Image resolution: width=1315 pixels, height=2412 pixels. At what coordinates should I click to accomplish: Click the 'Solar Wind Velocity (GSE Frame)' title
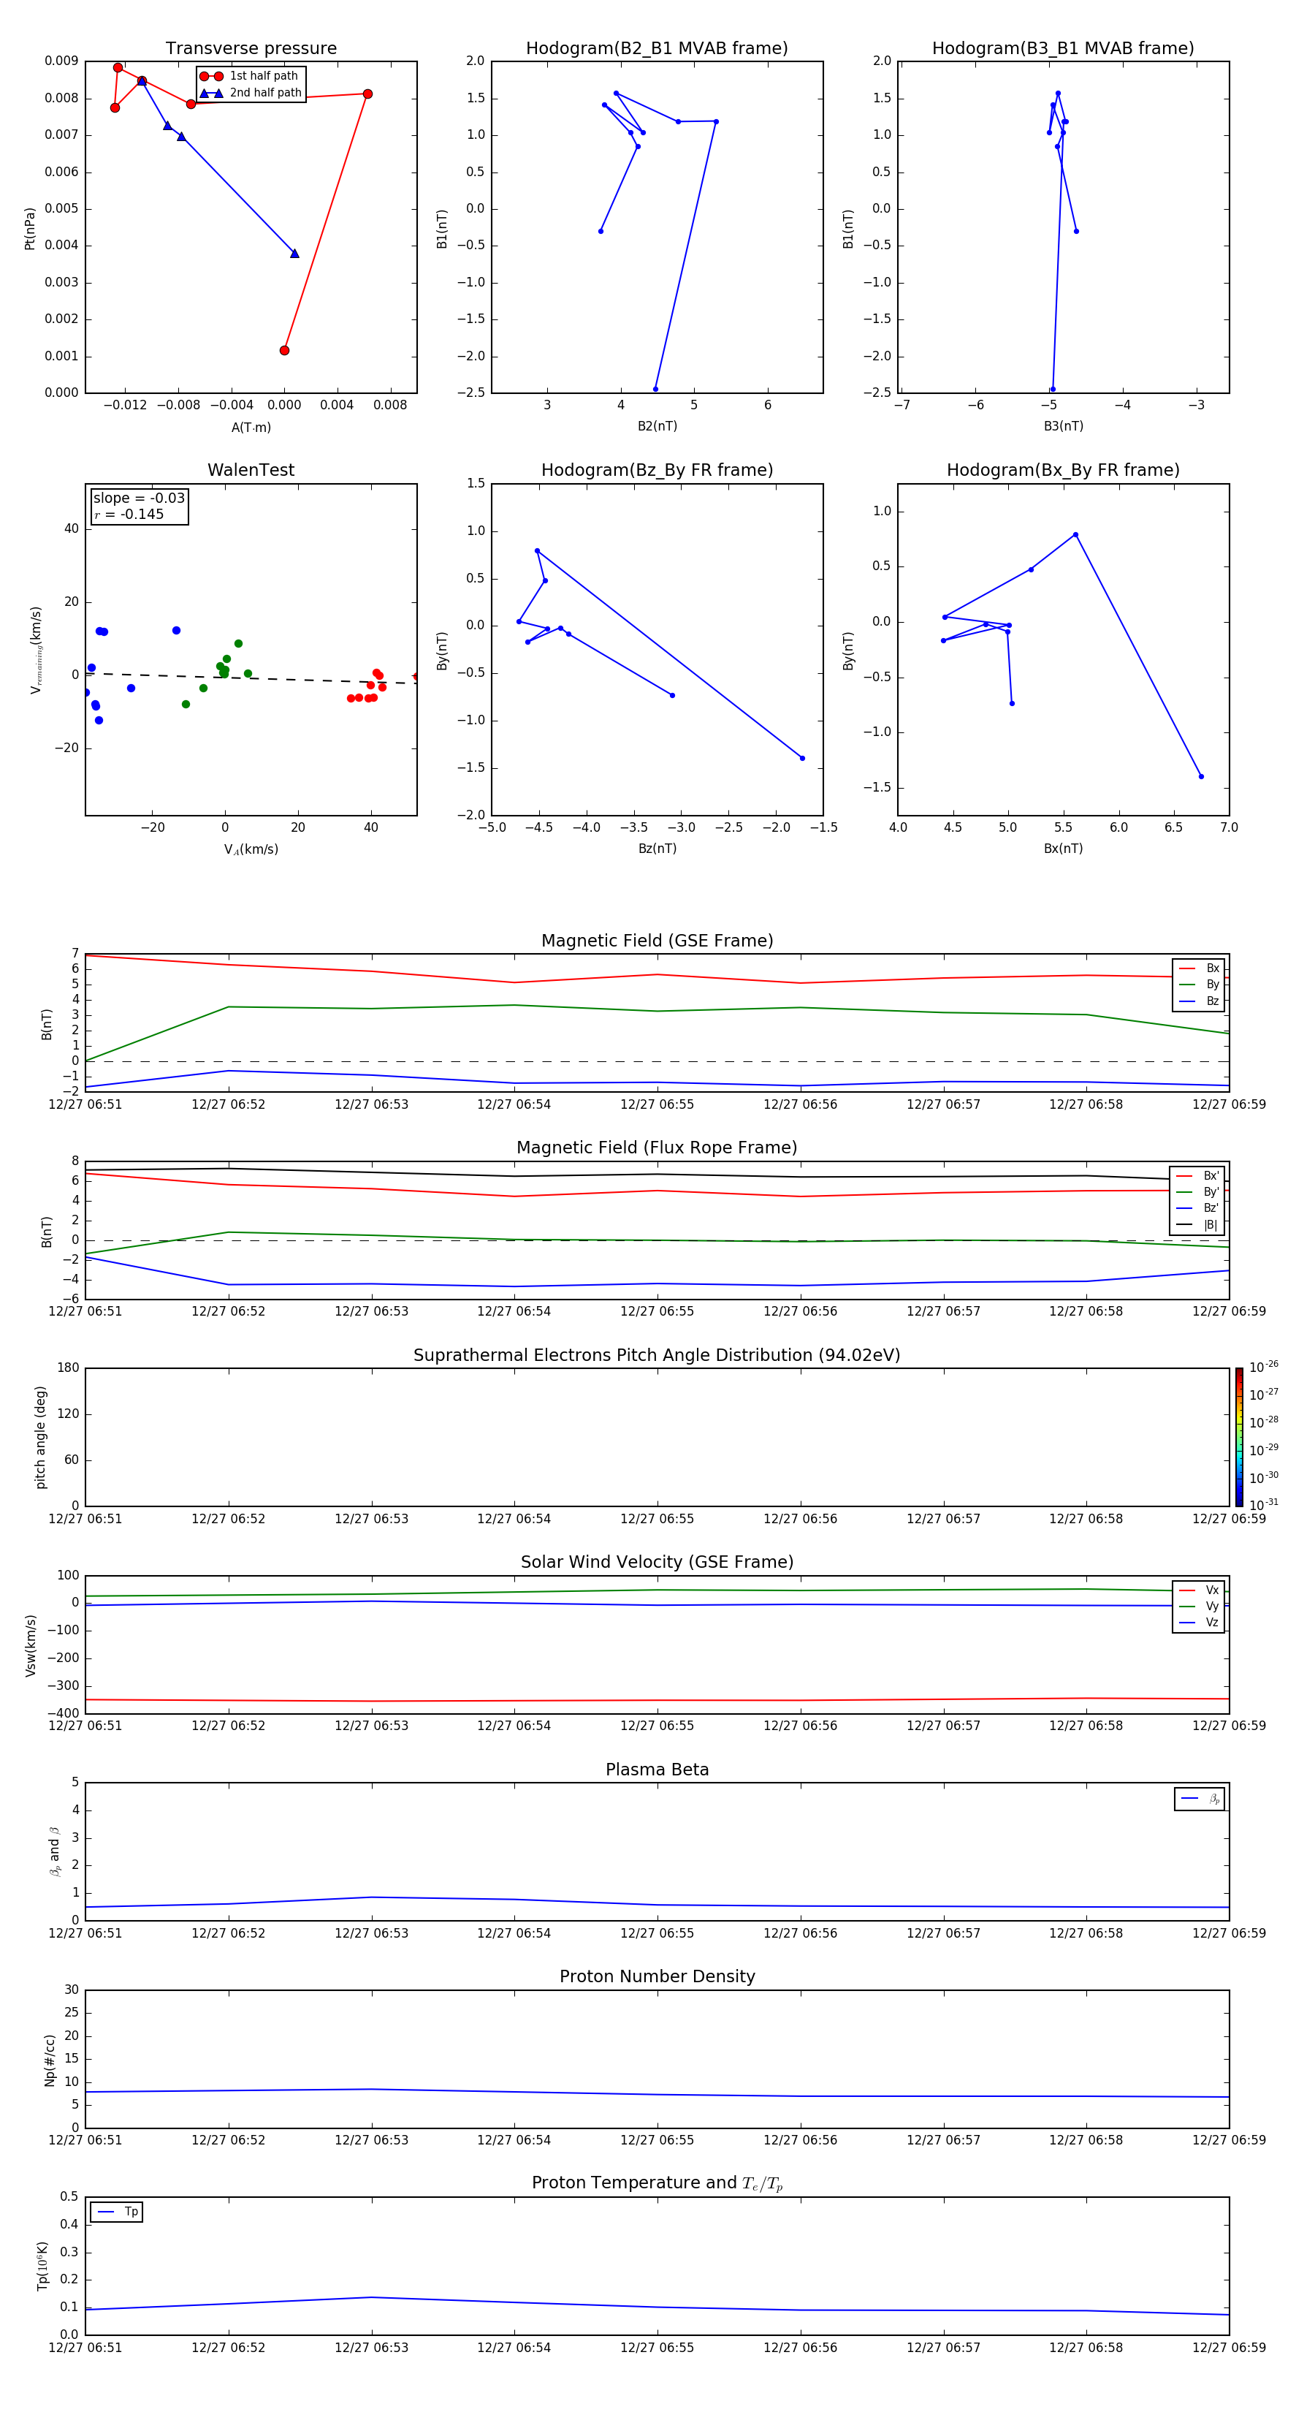[x=657, y=1562]
